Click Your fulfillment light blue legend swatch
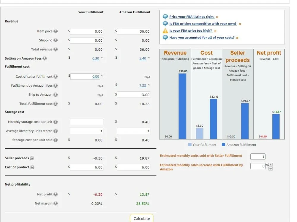The height and width of the screenshot is (222, 297). [x=190, y=145]
